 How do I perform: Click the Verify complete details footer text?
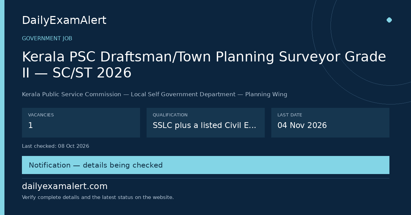click(98, 197)
